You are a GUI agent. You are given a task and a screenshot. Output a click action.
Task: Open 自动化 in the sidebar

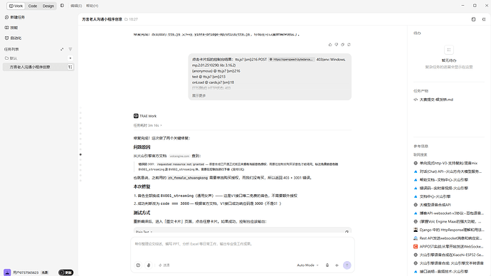(x=13, y=38)
